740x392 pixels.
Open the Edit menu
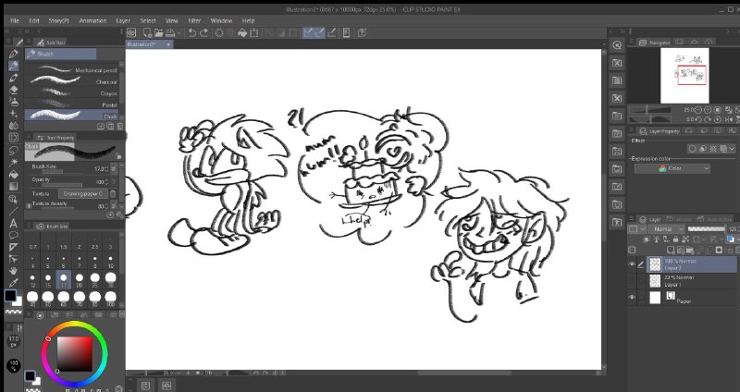pyautogui.click(x=34, y=20)
